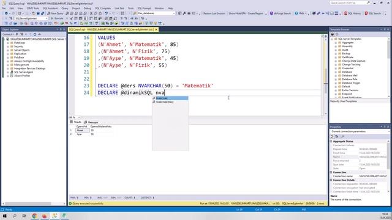Image resolution: width=392 pixels, height=220 pixels.
Task: Open the Window menu
Action: click(x=159, y=8)
